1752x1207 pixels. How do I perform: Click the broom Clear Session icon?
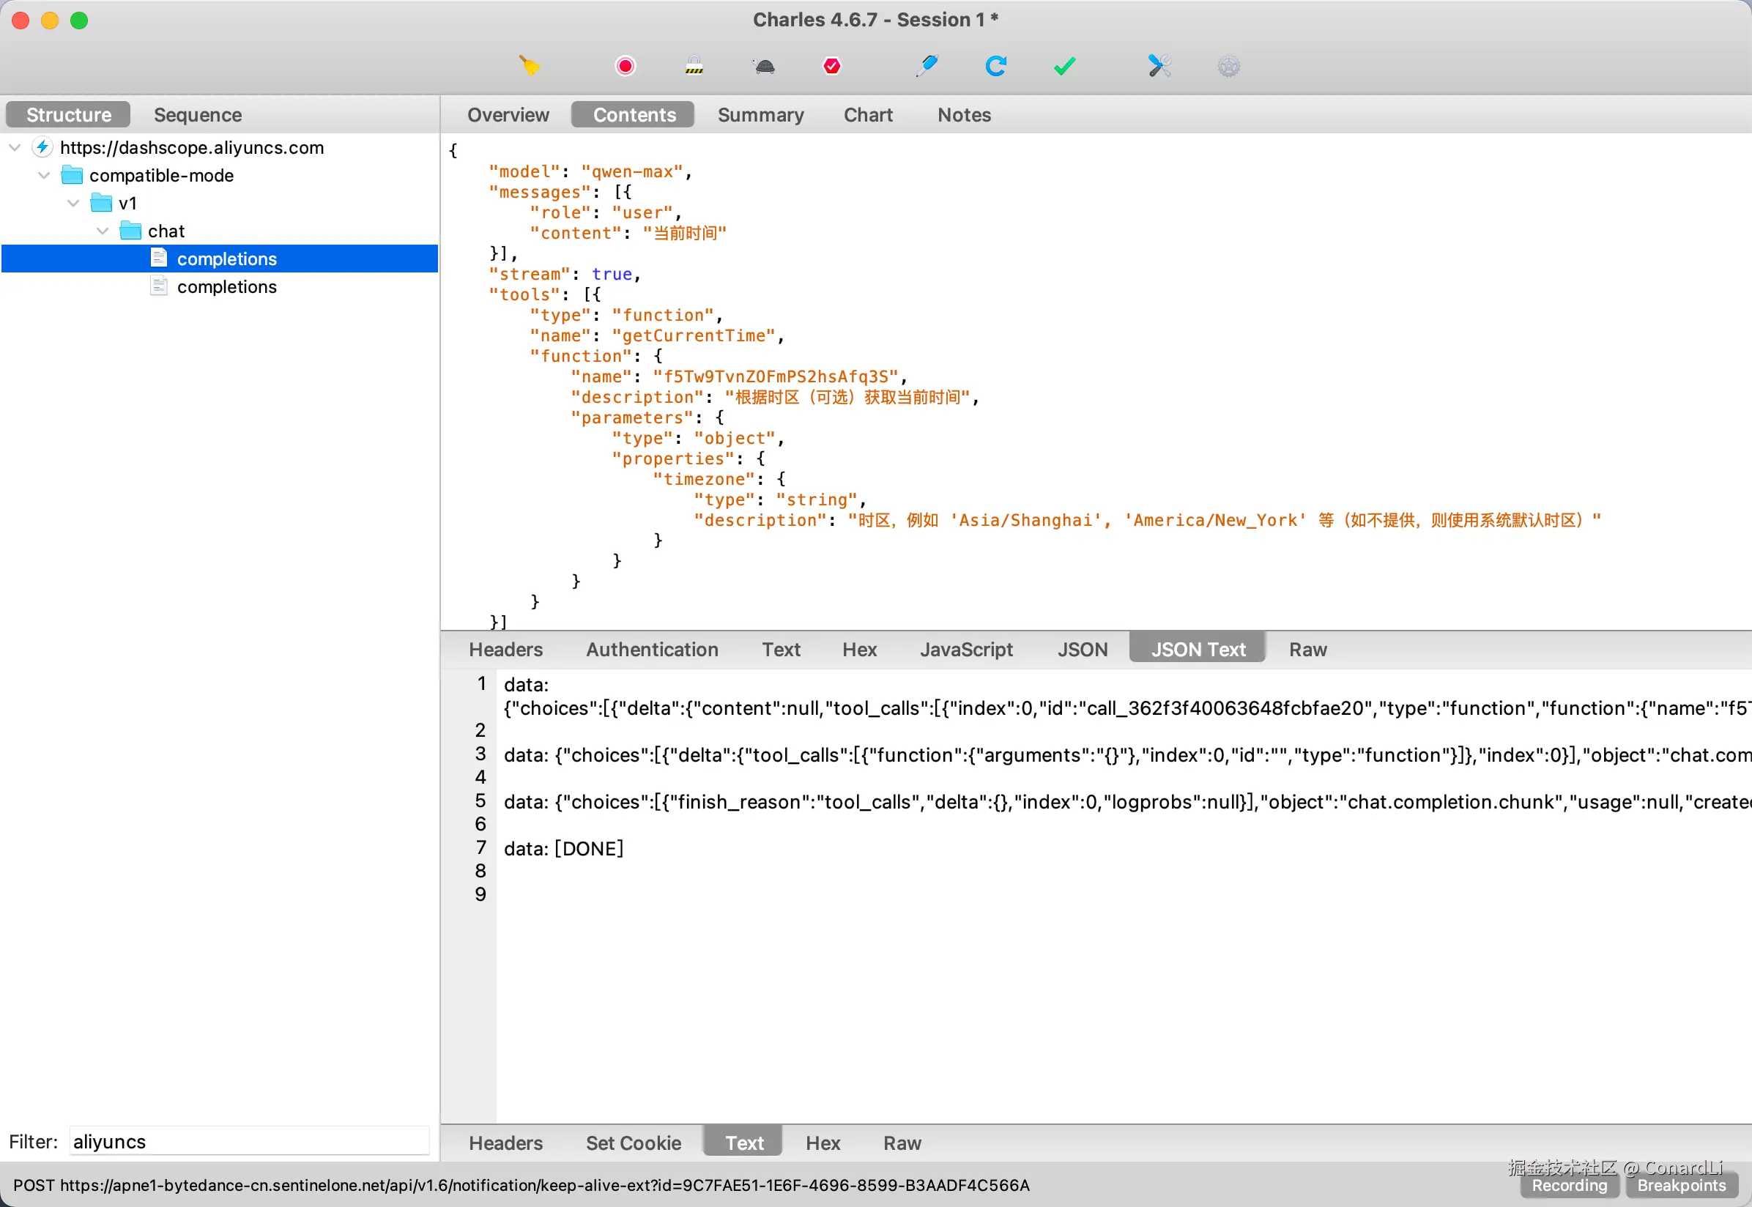click(530, 67)
